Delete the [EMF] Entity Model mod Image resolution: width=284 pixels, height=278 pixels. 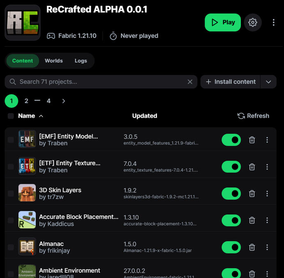tap(252, 140)
